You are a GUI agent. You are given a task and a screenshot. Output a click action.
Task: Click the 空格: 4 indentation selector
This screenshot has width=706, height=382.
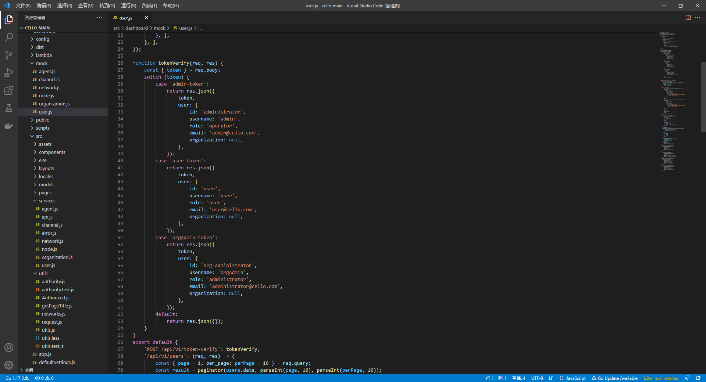click(x=518, y=378)
